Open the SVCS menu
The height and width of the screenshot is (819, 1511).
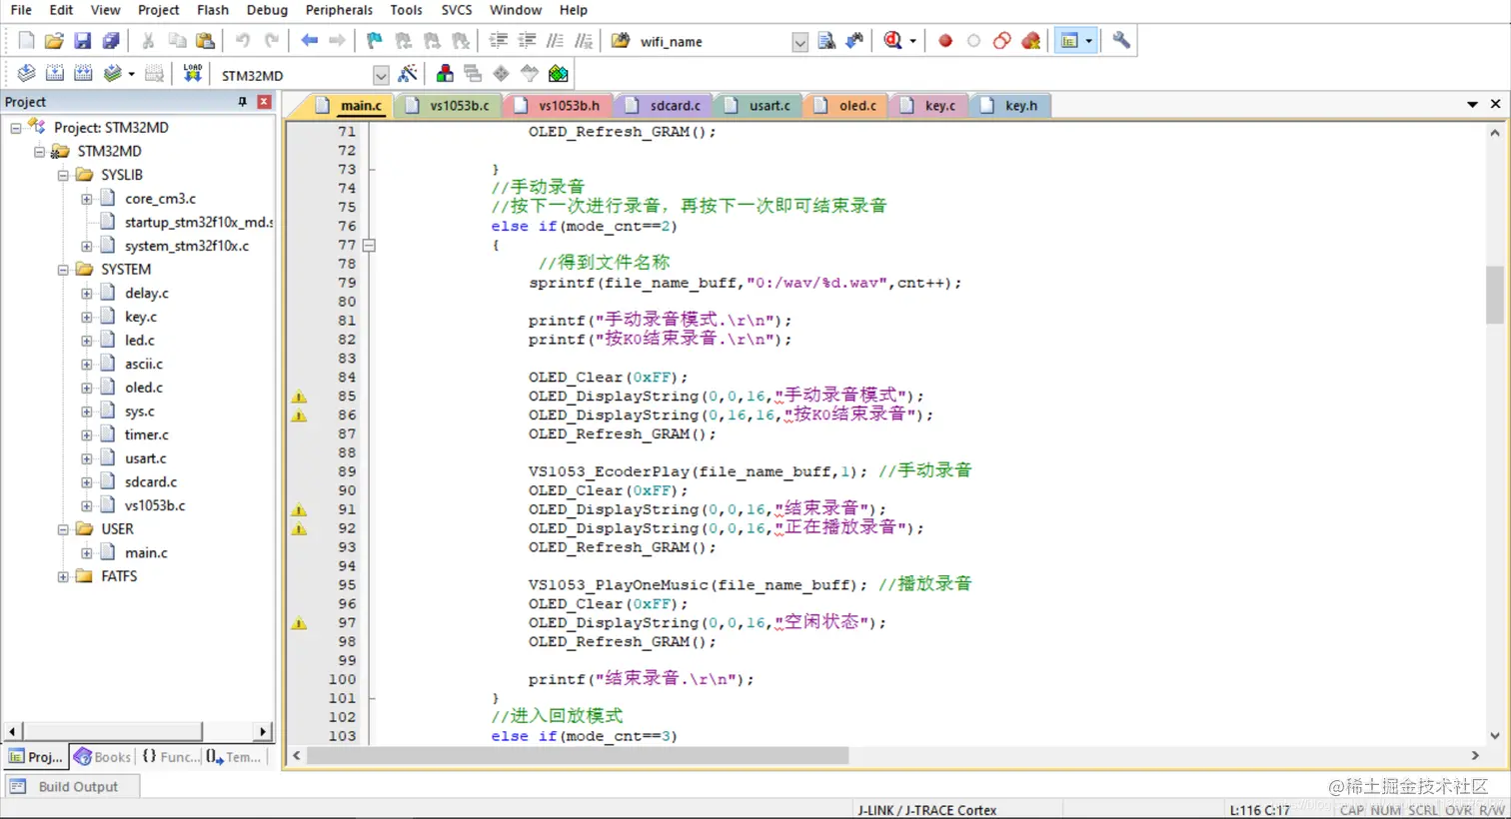457,10
